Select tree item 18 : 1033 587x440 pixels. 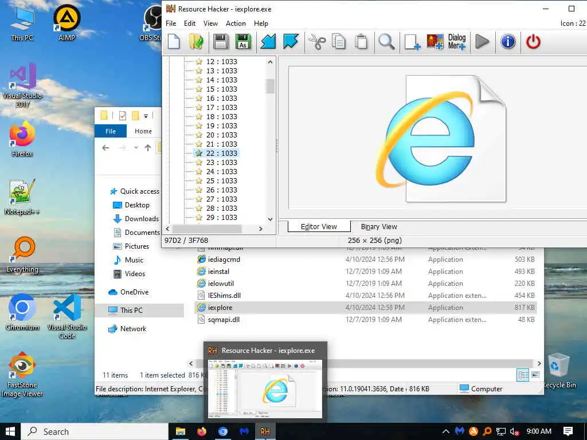pos(222,117)
